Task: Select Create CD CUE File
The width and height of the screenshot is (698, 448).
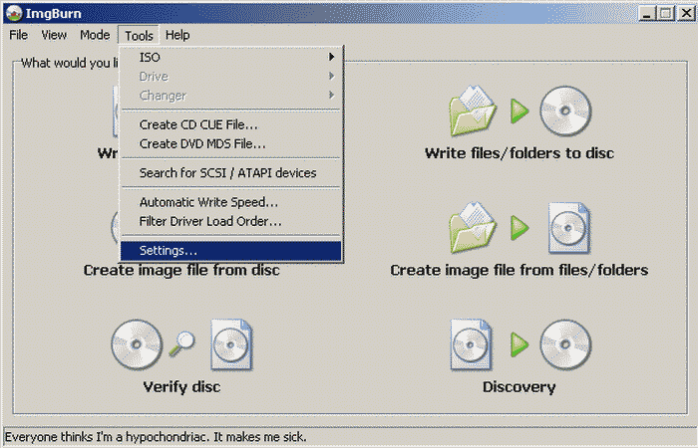Action: pos(198,125)
